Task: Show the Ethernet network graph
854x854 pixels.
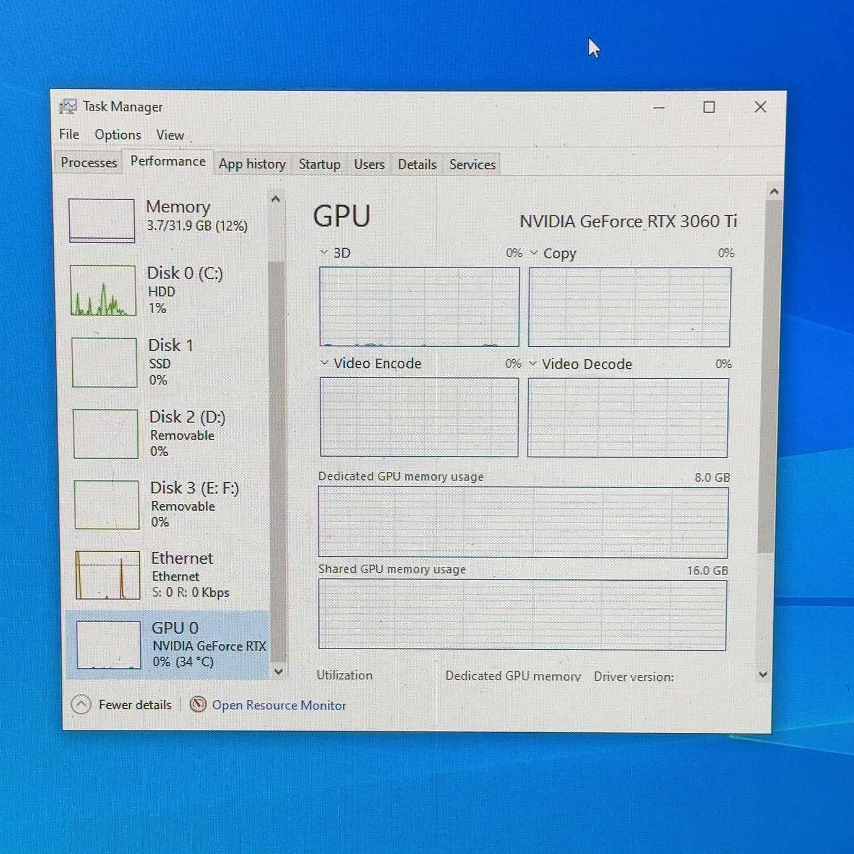Action: (x=108, y=575)
